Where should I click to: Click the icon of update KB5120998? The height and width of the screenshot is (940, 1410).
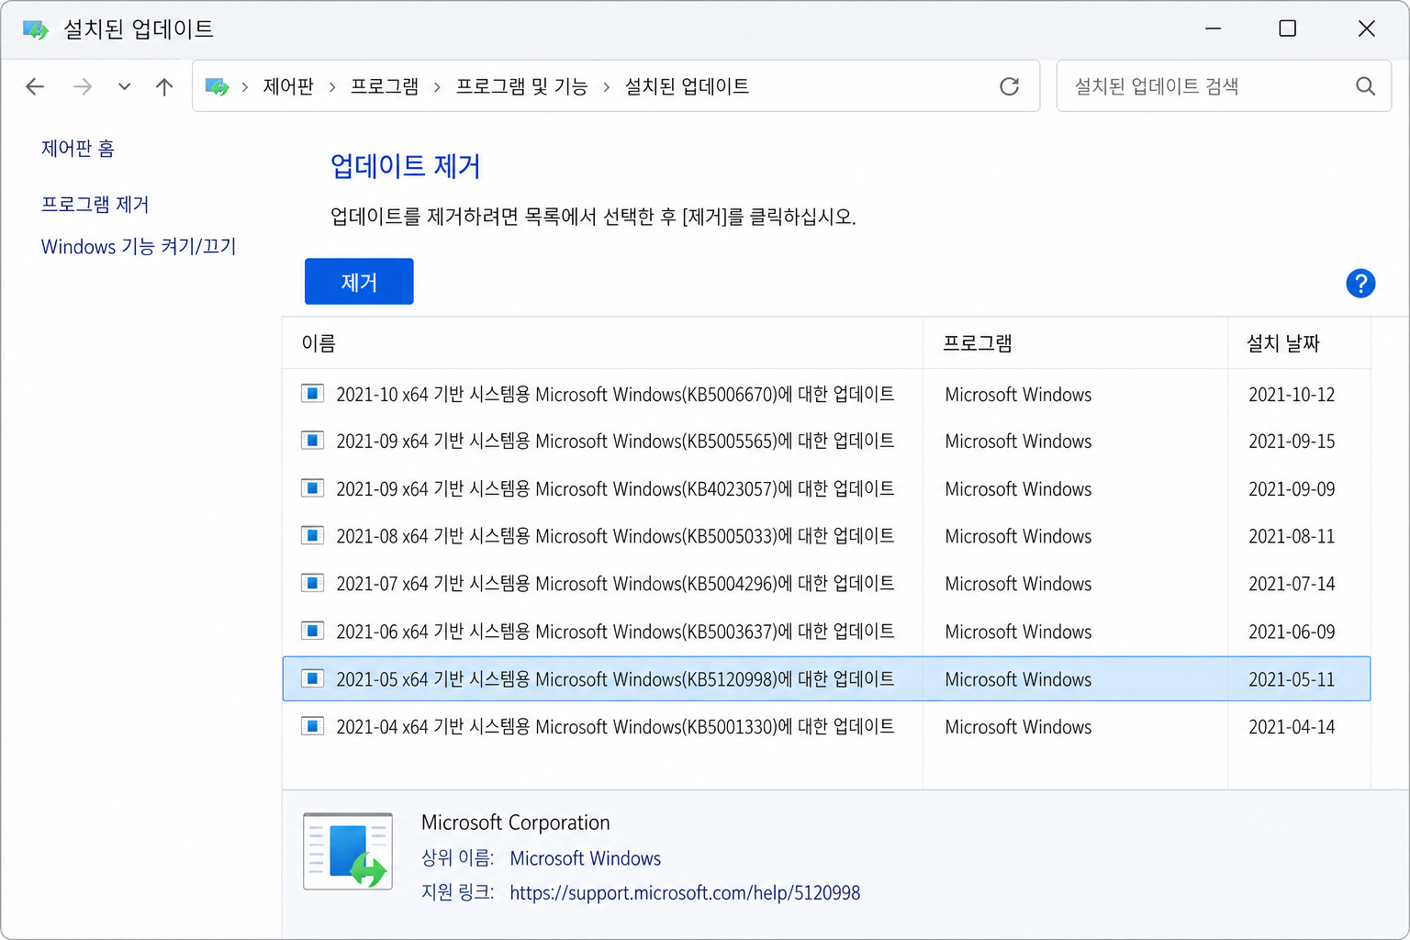[x=313, y=679]
